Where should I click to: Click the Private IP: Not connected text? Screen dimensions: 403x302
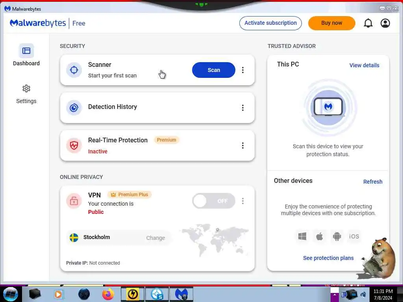93,263
